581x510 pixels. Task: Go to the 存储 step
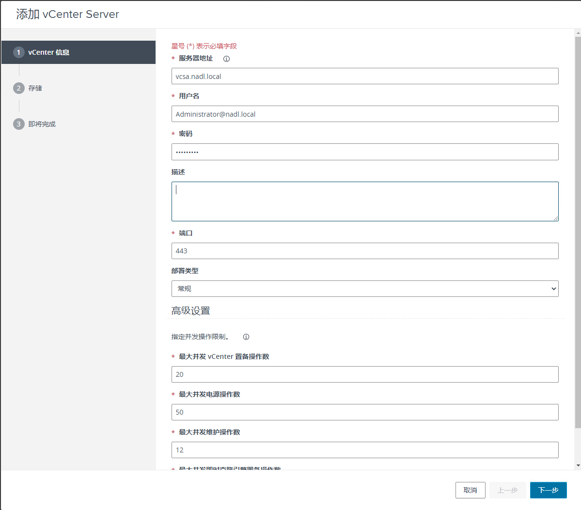pyautogui.click(x=28, y=88)
